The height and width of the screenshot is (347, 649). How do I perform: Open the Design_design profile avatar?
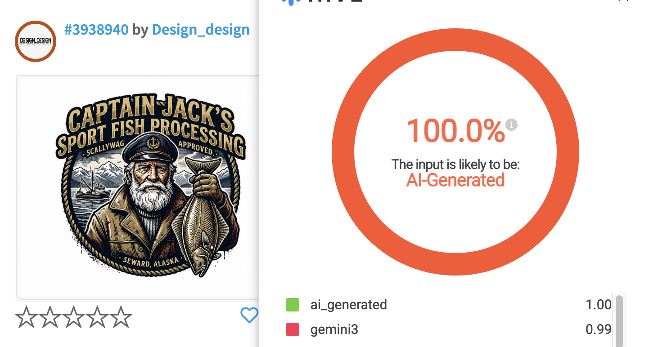pyautogui.click(x=36, y=41)
